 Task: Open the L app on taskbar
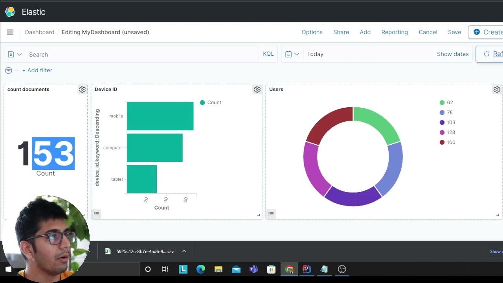(183, 269)
